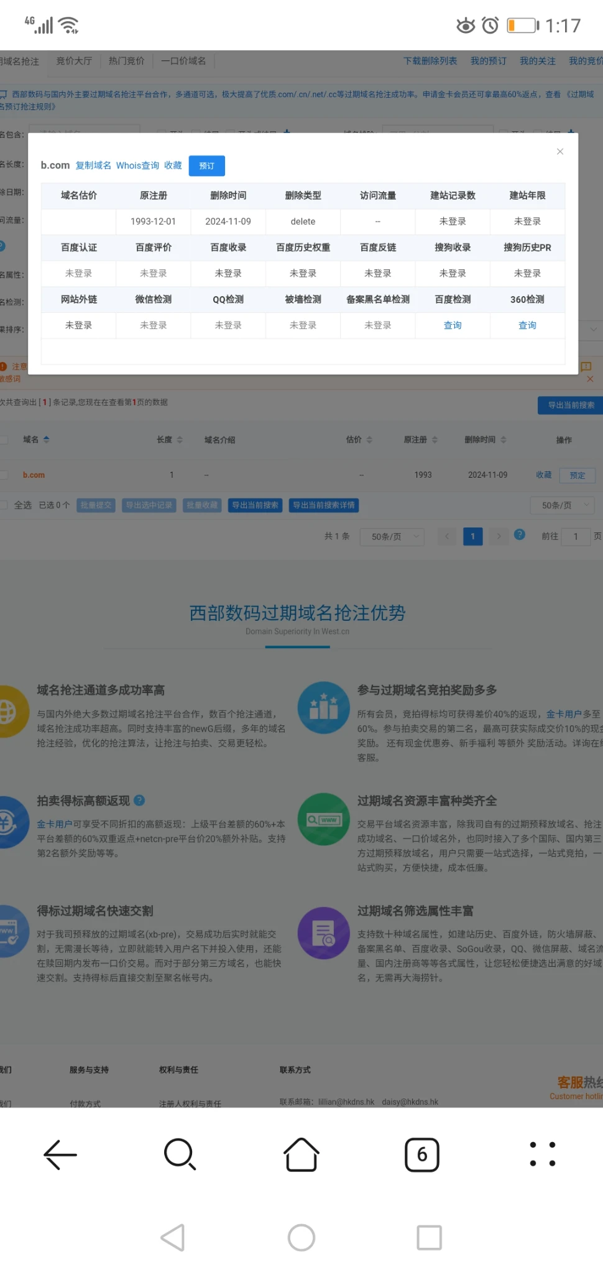Open the 一口价域名 tab

[183, 61]
